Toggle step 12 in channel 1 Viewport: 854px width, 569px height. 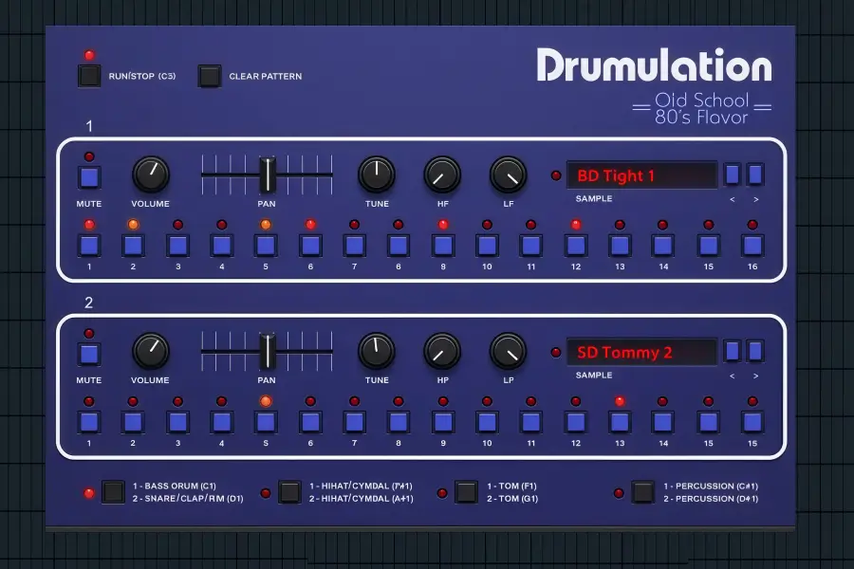click(x=576, y=246)
